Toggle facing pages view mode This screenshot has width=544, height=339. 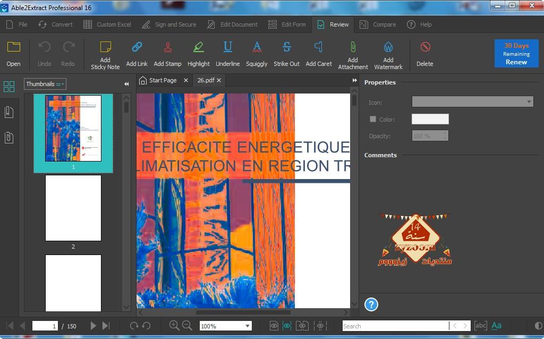click(302, 326)
